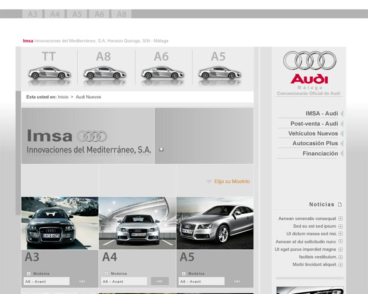368x294 pixels.
Task: Click the Concesionario Oficial de Audi caption
Action: 309,93
